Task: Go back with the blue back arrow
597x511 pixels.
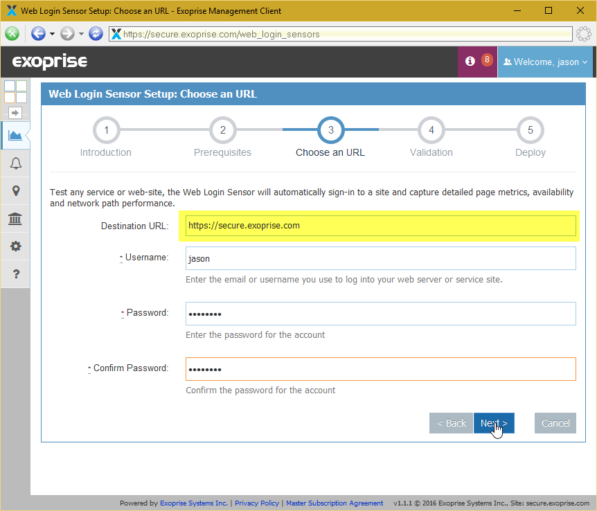Action: click(38, 33)
